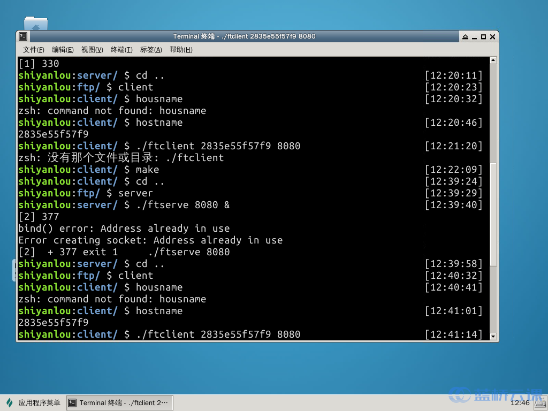This screenshot has width=548, height=411.
Task: Open the 应用程序菜单 applications menu
Action: tap(39, 402)
